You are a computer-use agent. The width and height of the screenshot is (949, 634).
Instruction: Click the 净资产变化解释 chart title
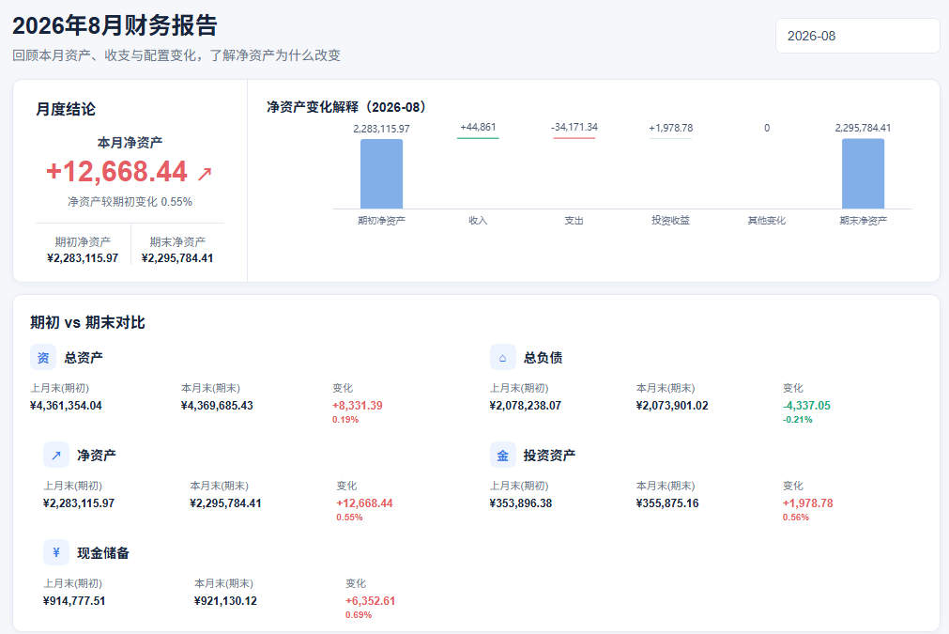(347, 107)
